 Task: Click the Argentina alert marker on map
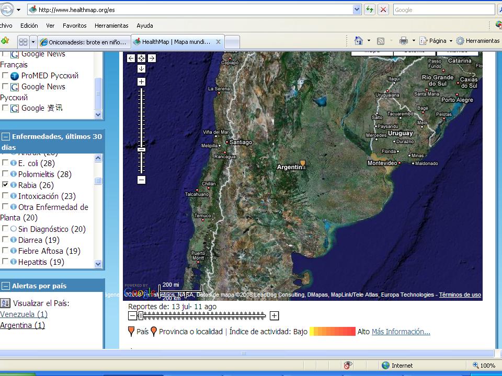click(302, 163)
